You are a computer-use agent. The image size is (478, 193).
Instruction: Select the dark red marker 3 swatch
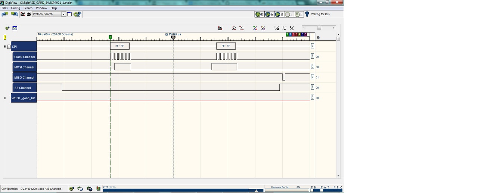[x=296, y=34]
